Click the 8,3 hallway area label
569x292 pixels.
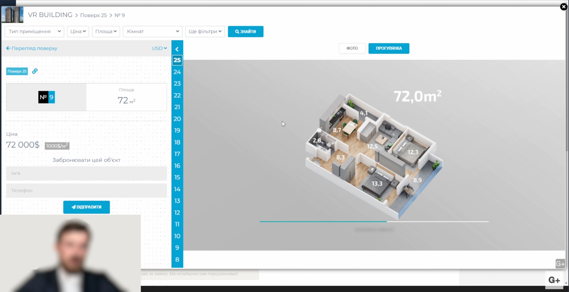click(340, 157)
